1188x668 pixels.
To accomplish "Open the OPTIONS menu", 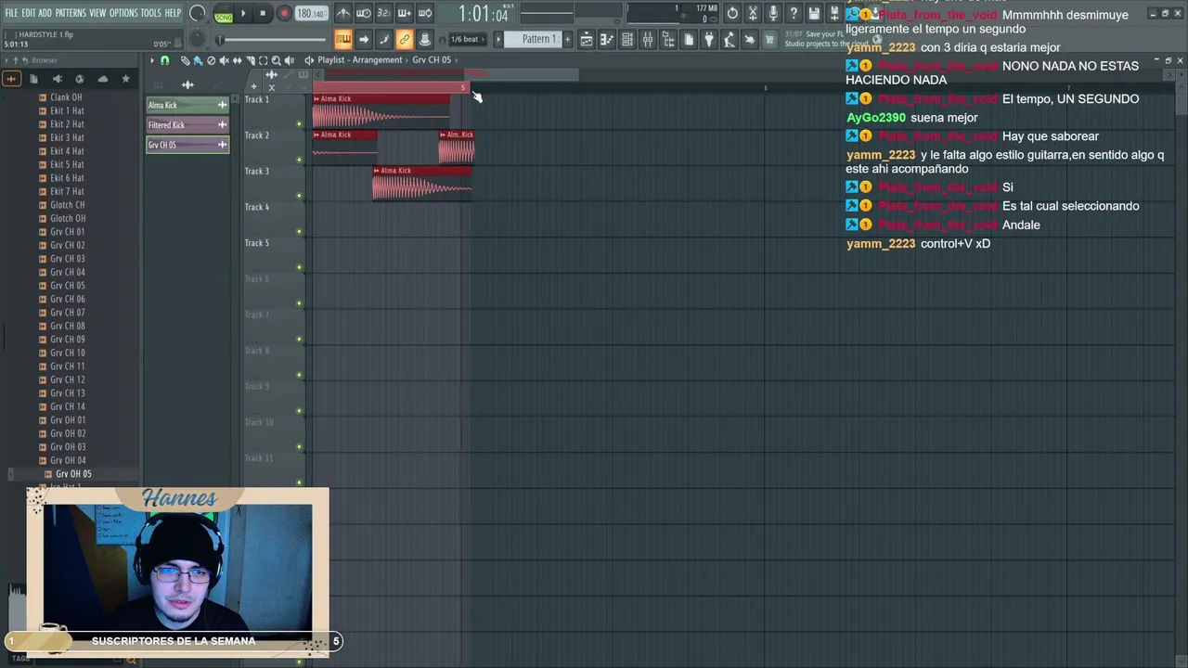I will (123, 13).
